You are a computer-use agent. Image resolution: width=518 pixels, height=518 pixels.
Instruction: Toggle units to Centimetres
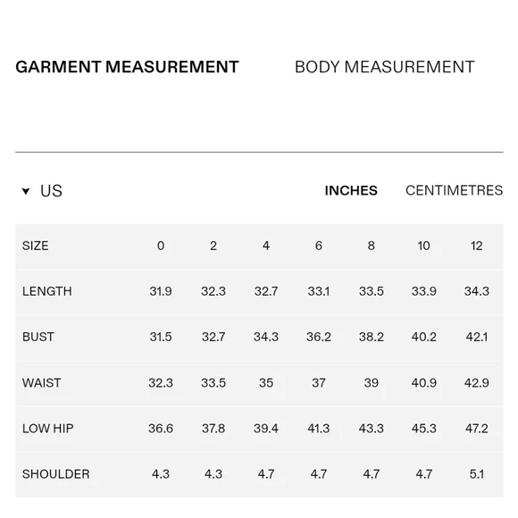[455, 190]
